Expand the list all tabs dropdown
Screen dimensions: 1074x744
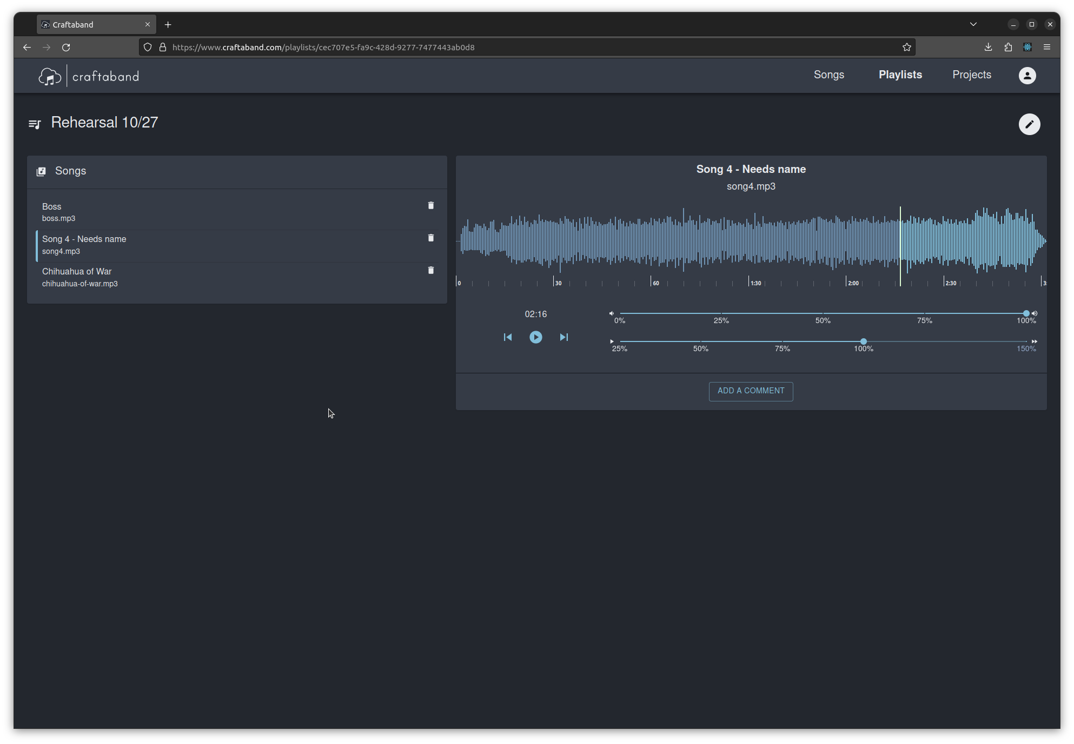click(973, 24)
